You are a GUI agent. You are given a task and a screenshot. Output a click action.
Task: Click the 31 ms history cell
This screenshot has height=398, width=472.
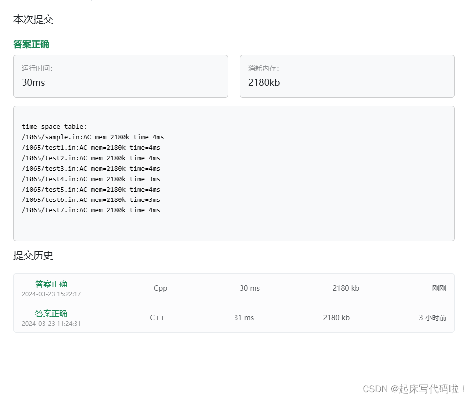(244, 318)
